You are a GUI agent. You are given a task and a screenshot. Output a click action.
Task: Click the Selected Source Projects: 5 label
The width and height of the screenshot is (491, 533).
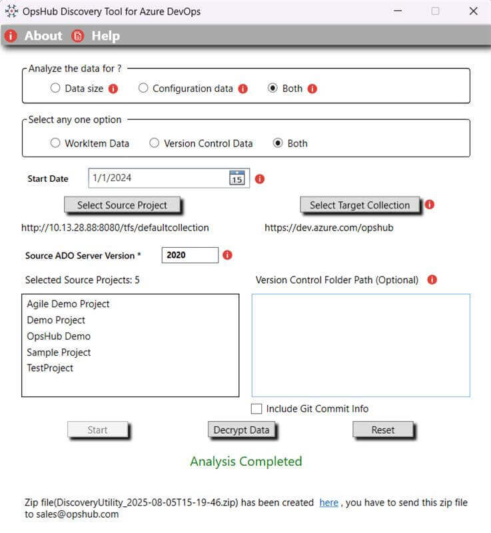(x=82, y=280)
